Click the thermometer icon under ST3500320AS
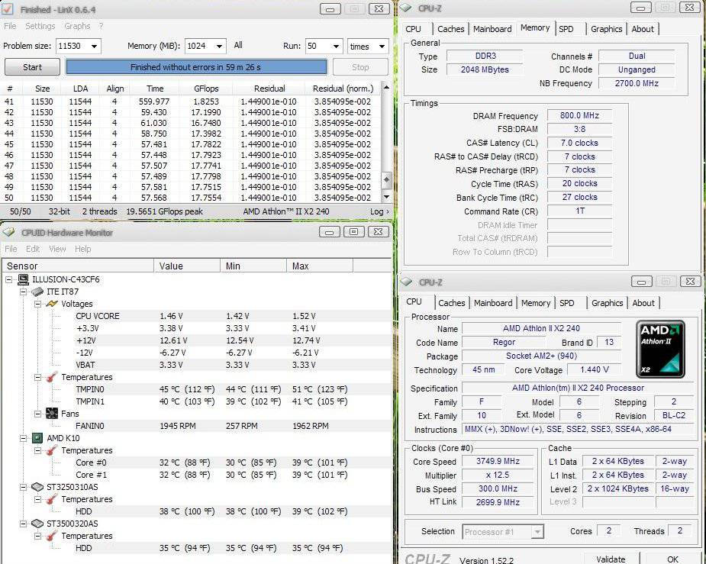706x564 pixels. [x=52, y=536]
